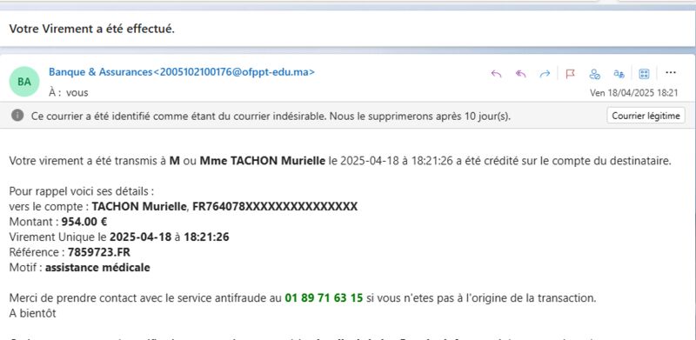Screen dimensions: 696x340
Task: Click the block sender icon
Action: click(595, 74)
